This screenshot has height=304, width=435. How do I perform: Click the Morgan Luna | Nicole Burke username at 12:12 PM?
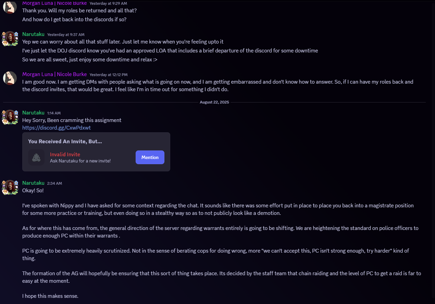point(54,74)
